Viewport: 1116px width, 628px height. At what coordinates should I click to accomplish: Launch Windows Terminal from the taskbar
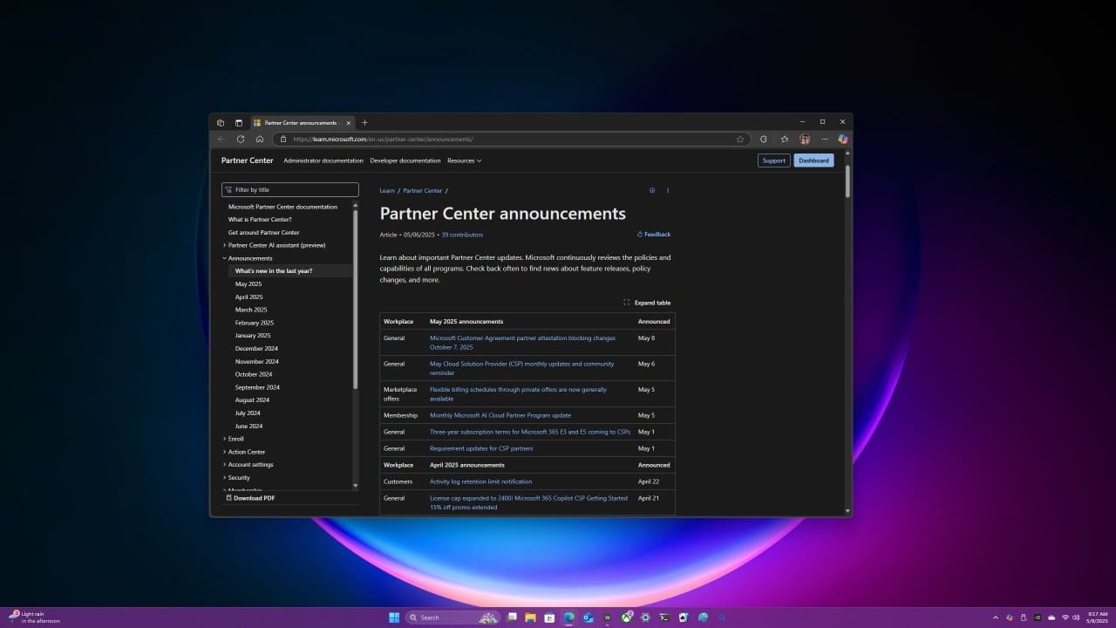[663, 618]
